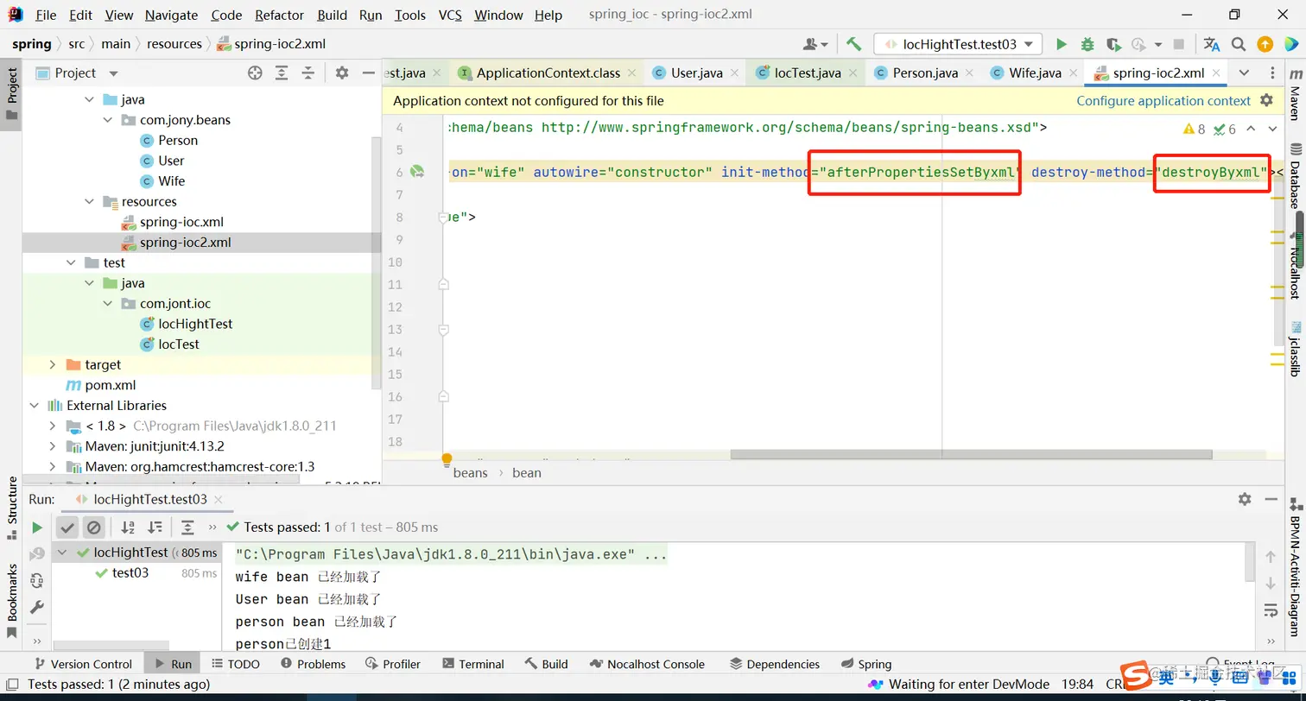Viewport: 1306px width, 701px height.
Task: Hide the Run tool window
Action: (x=1271, y=499)
